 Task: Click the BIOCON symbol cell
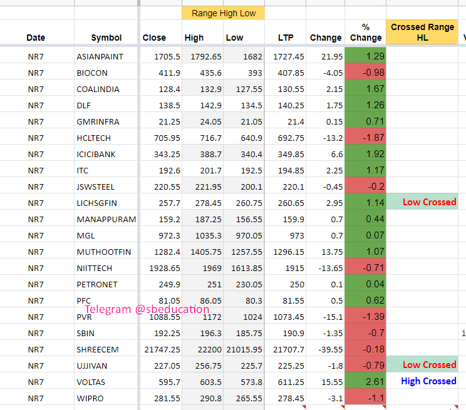pos(106,73)
